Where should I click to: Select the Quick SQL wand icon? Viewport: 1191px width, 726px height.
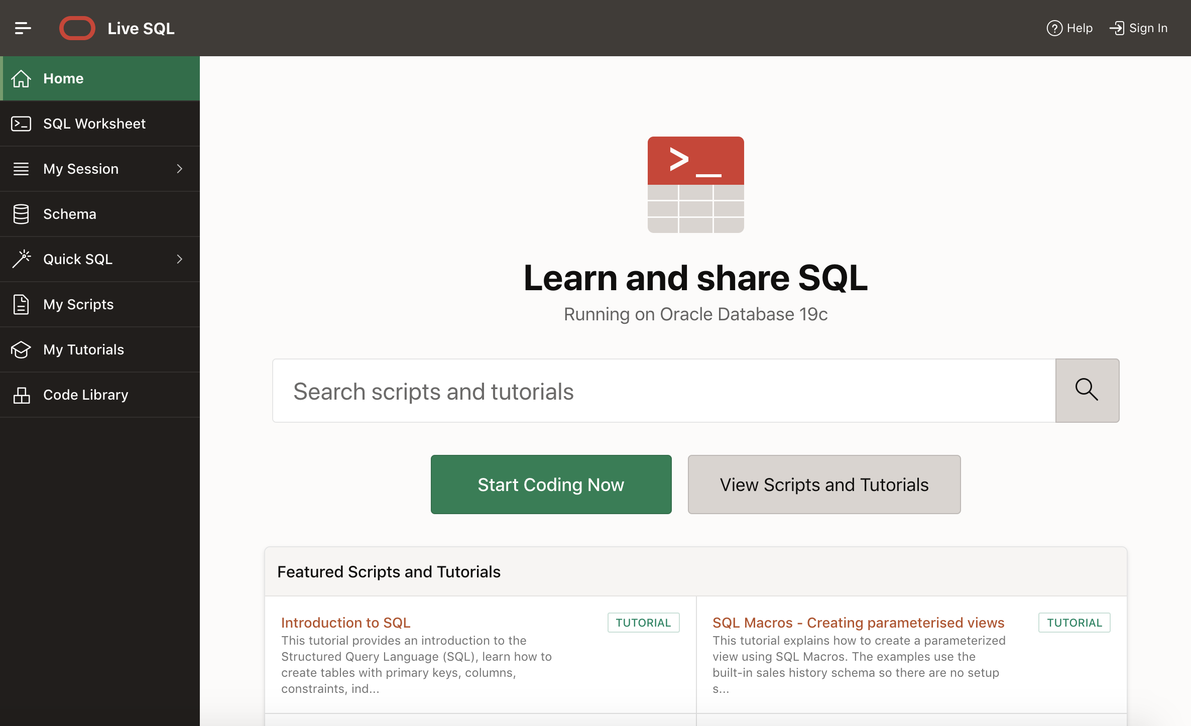(x=21, y=259)
